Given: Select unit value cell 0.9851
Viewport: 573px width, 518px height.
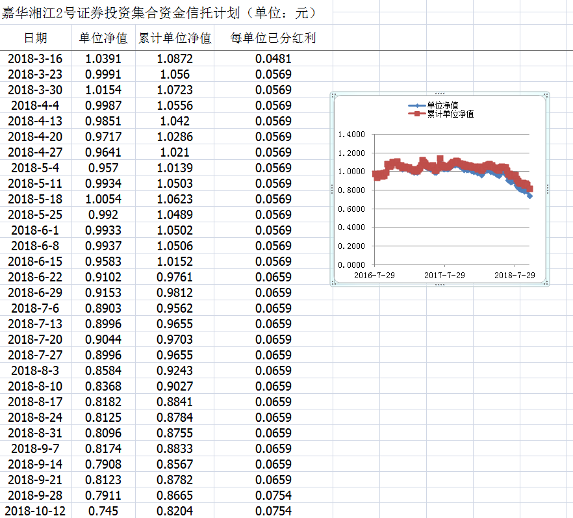Looking at the screenshot, I should click(103, 121).
